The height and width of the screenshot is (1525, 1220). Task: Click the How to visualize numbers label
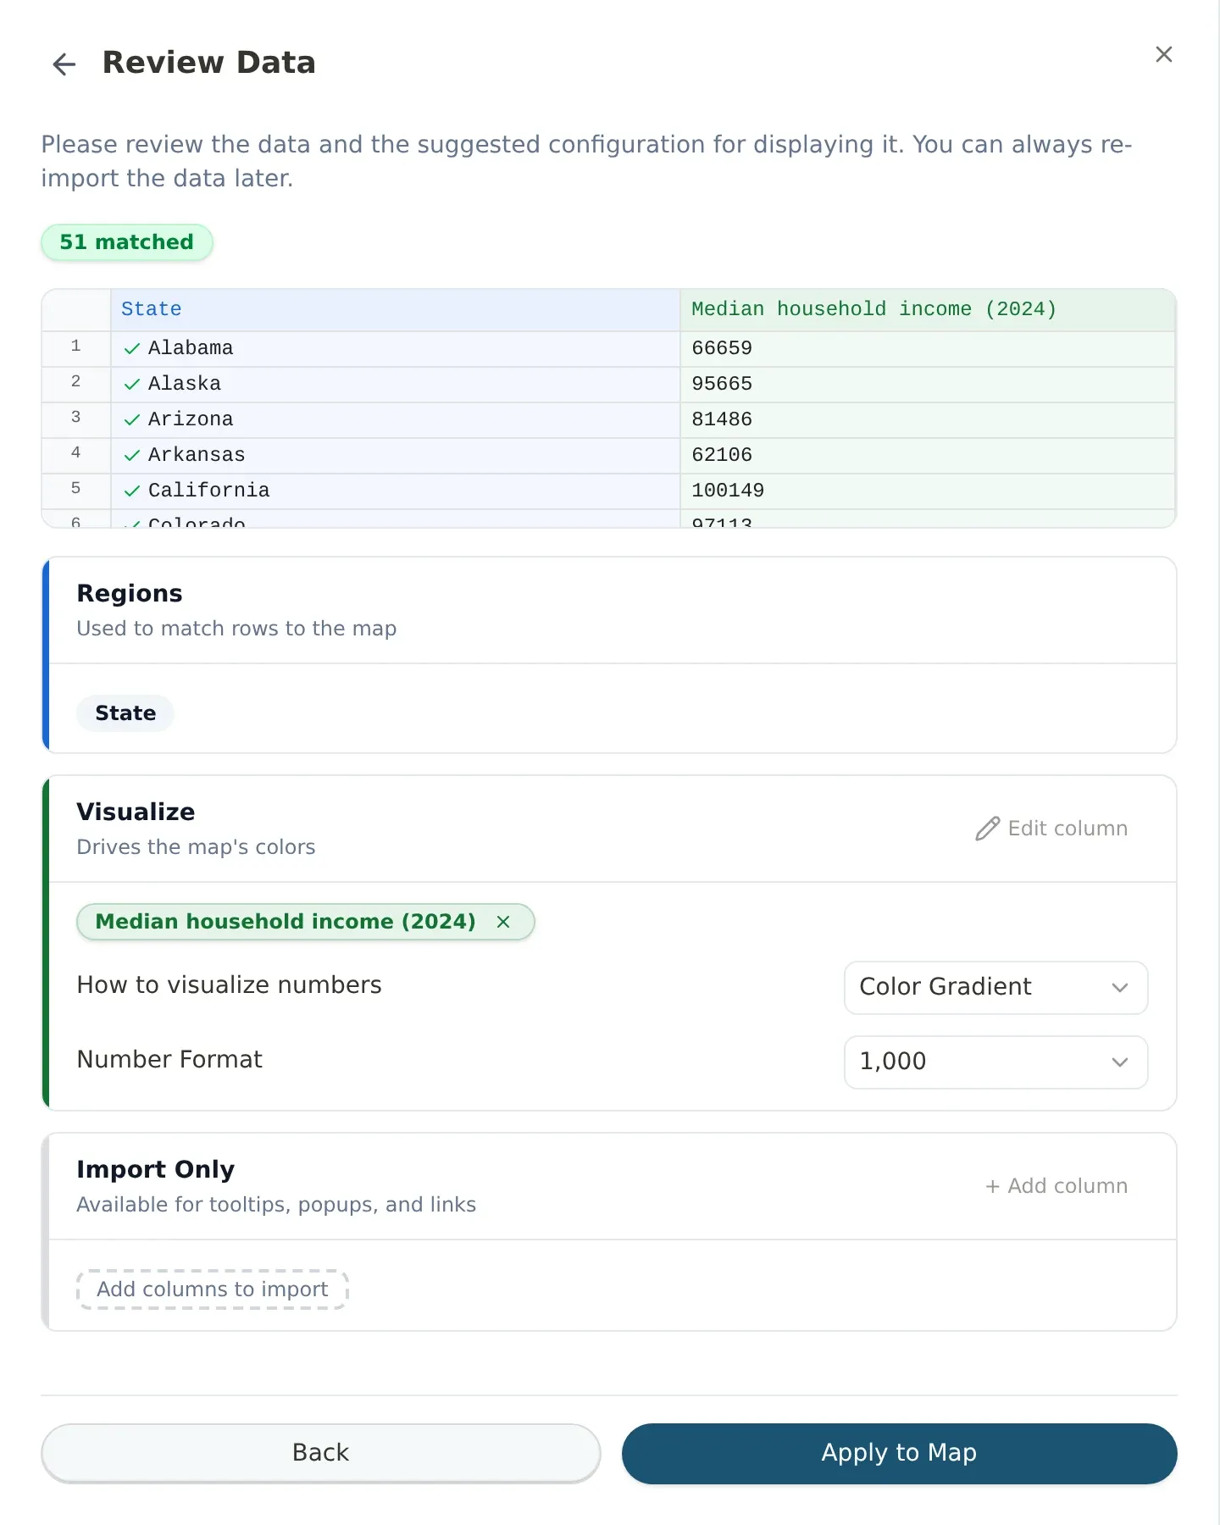tap(230, 985)
